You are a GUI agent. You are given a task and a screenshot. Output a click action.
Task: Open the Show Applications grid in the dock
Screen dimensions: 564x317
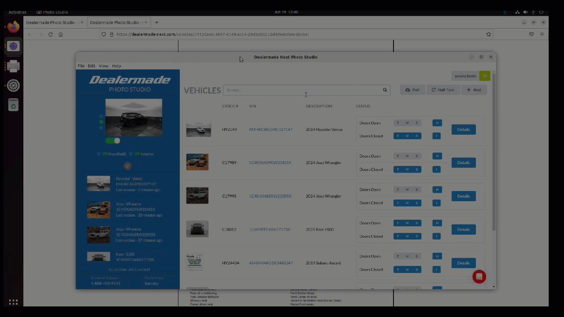(x=13, y=302)
